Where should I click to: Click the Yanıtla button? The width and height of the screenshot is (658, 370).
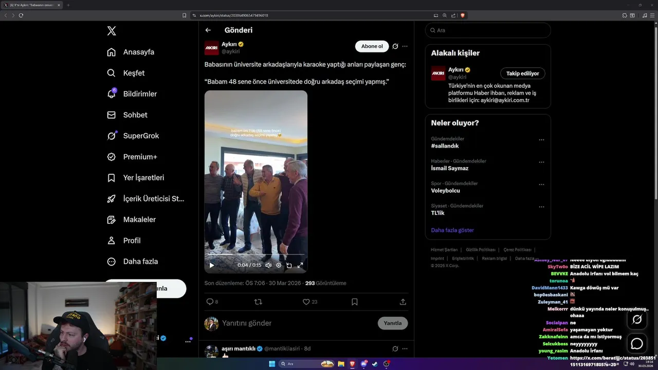pos(393,323)
